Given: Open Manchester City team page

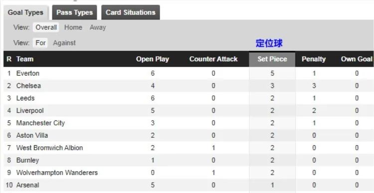Looking at the screenshot, I should [x=40, y=123].
